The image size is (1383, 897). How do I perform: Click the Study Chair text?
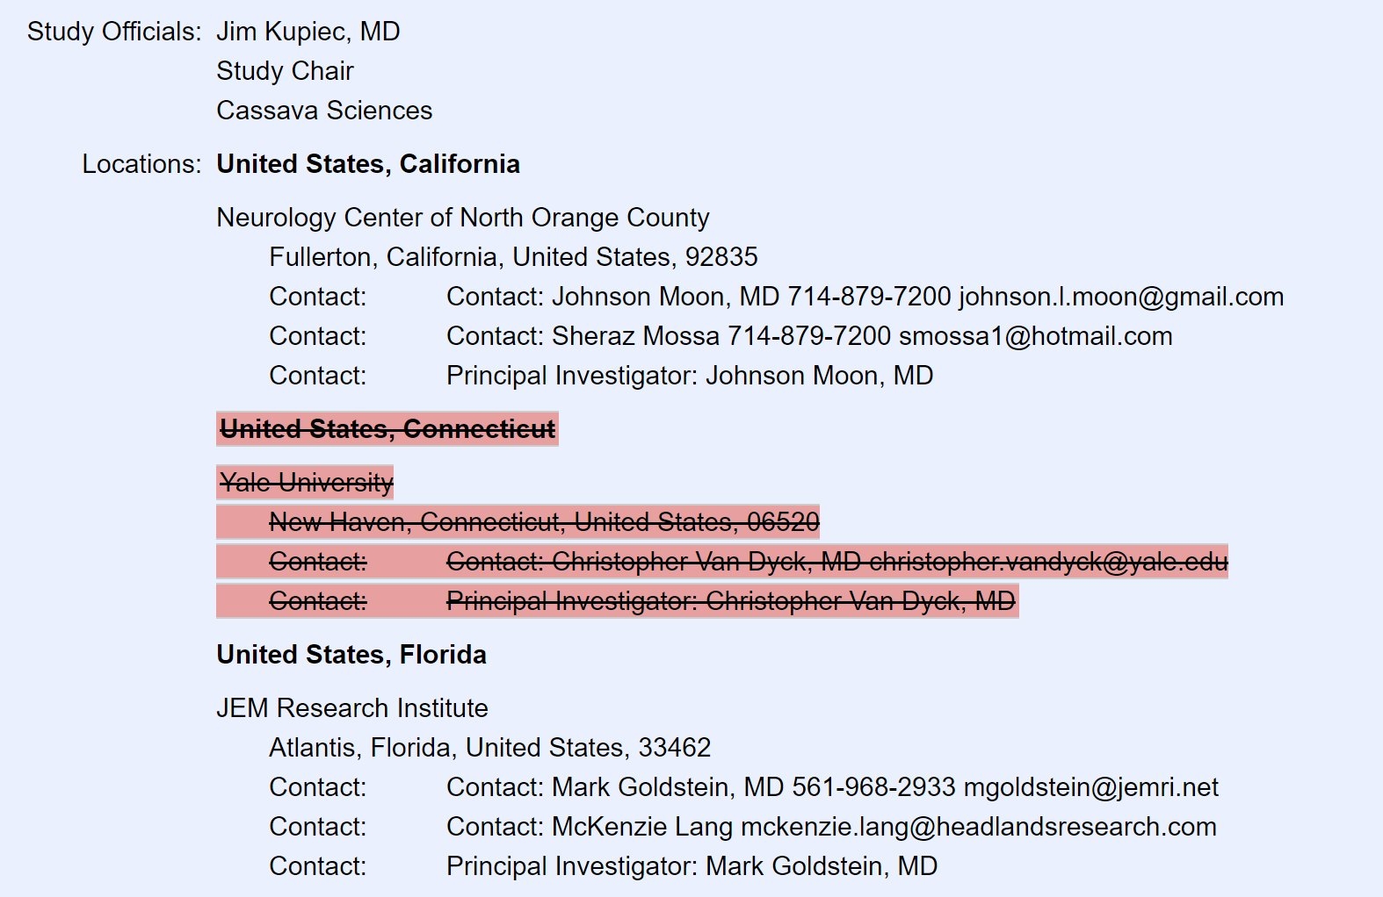click(x=285, y=71)
